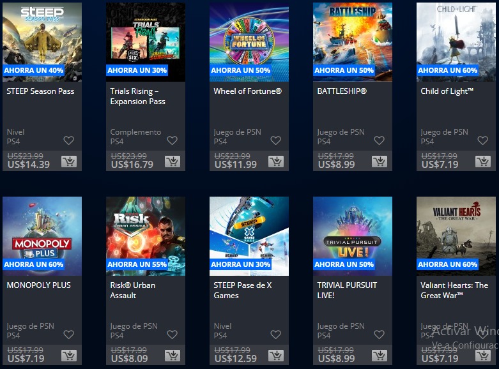The image size is (499, 369).
Task: Toggle wishlist heart for Risk Urban Assault
Action: click(172, 335)
